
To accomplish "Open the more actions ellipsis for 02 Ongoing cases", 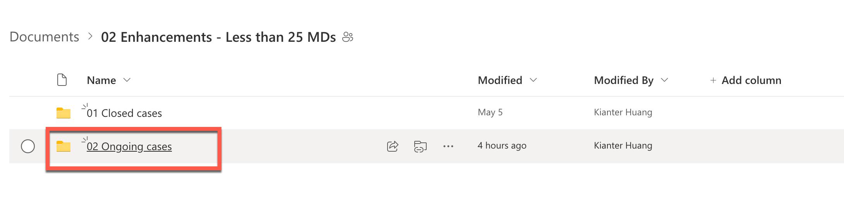I will (448, 146).
